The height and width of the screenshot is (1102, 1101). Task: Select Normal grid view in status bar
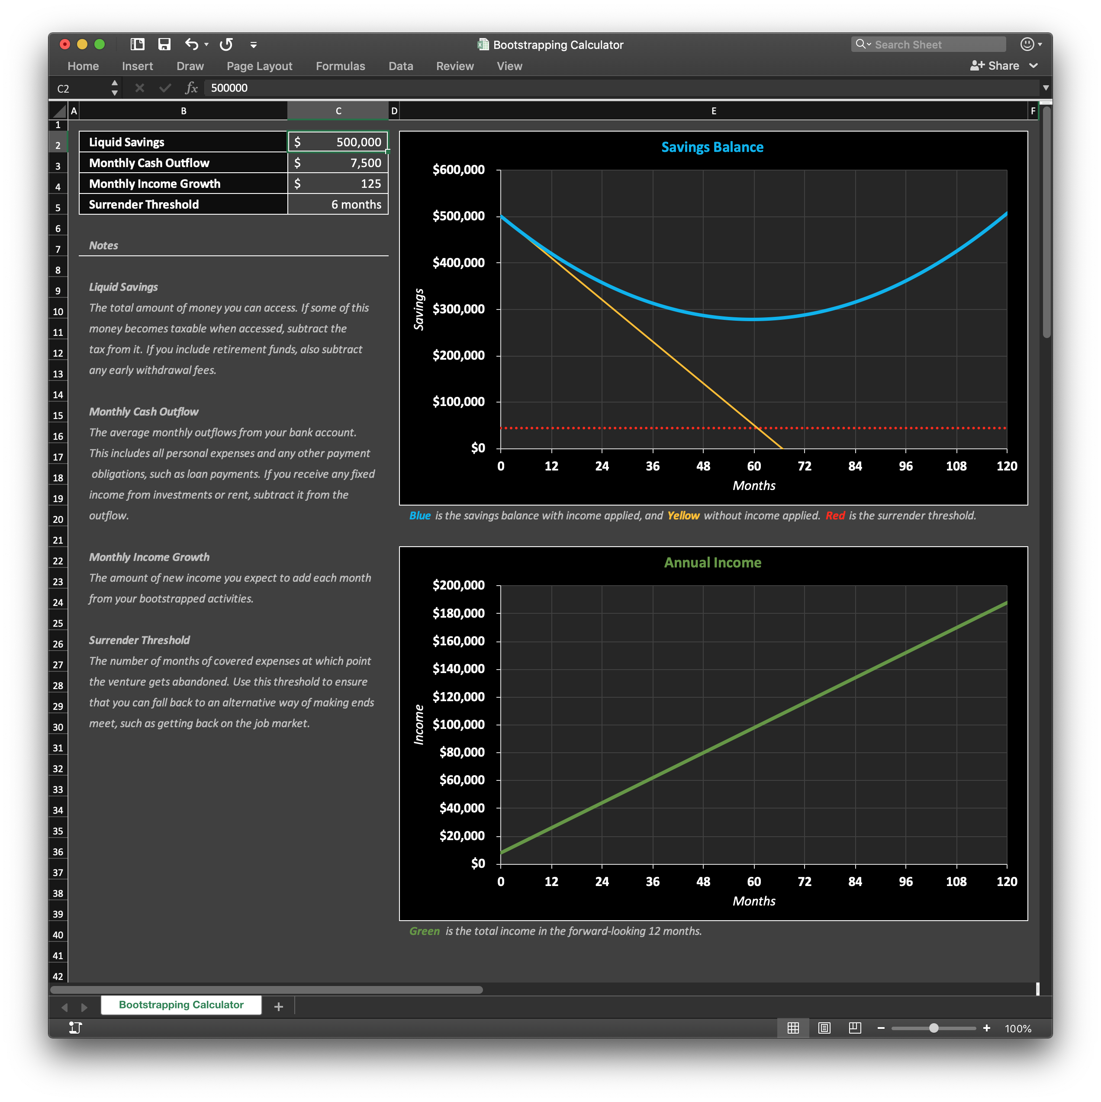tap(793, 1028)
